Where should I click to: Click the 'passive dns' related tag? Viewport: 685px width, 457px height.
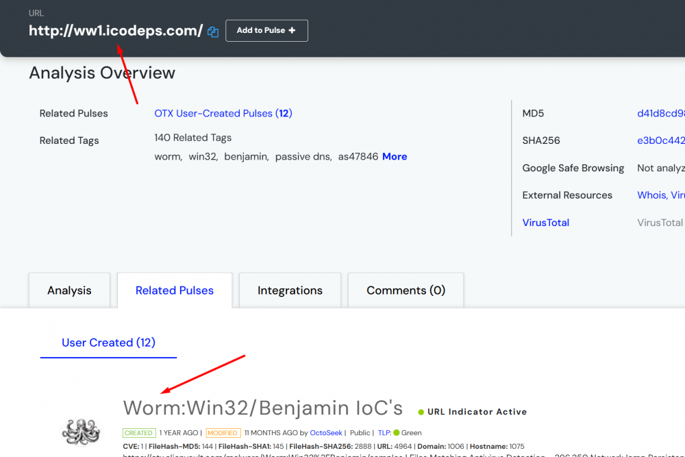tap(302, 156)
